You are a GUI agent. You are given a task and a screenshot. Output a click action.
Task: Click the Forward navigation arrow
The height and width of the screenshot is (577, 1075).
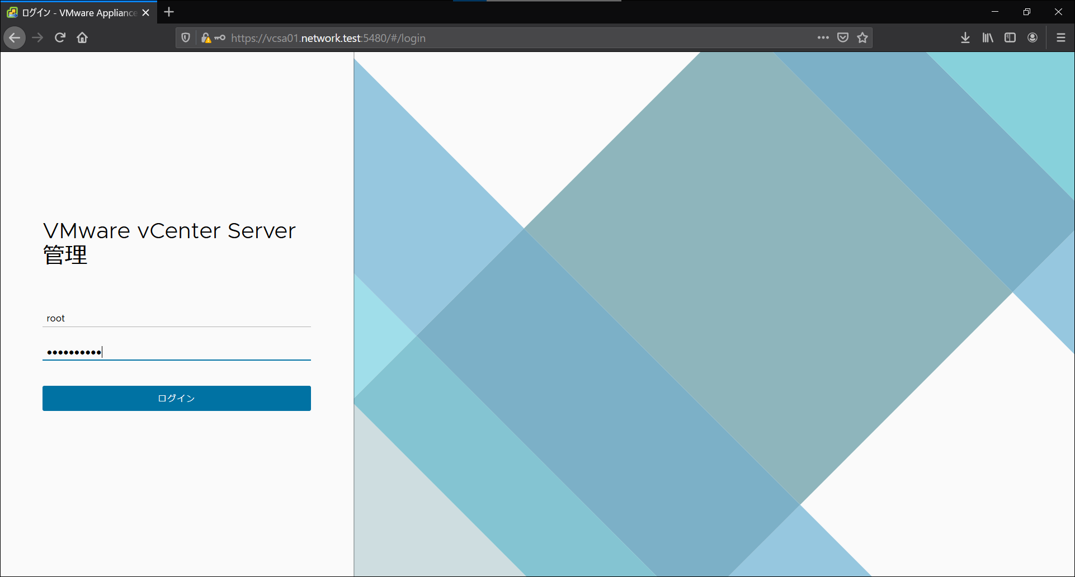click(x=37, y=38)
